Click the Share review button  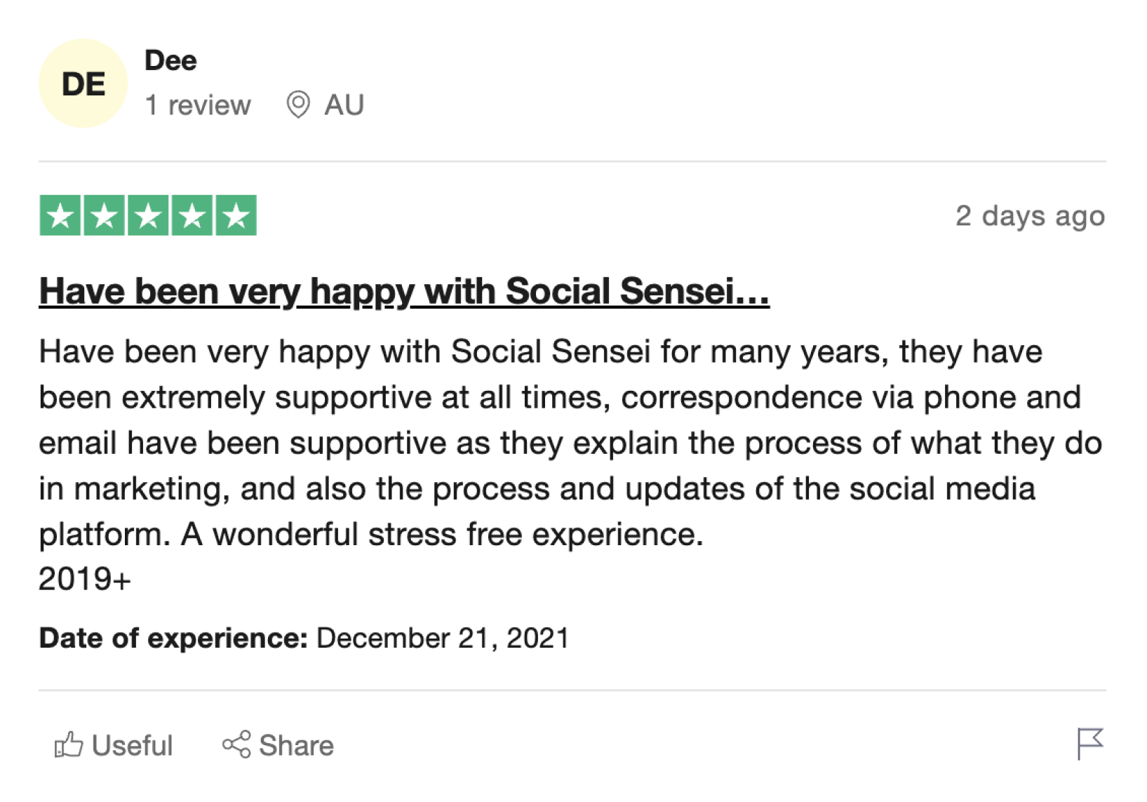click(278, 745)
